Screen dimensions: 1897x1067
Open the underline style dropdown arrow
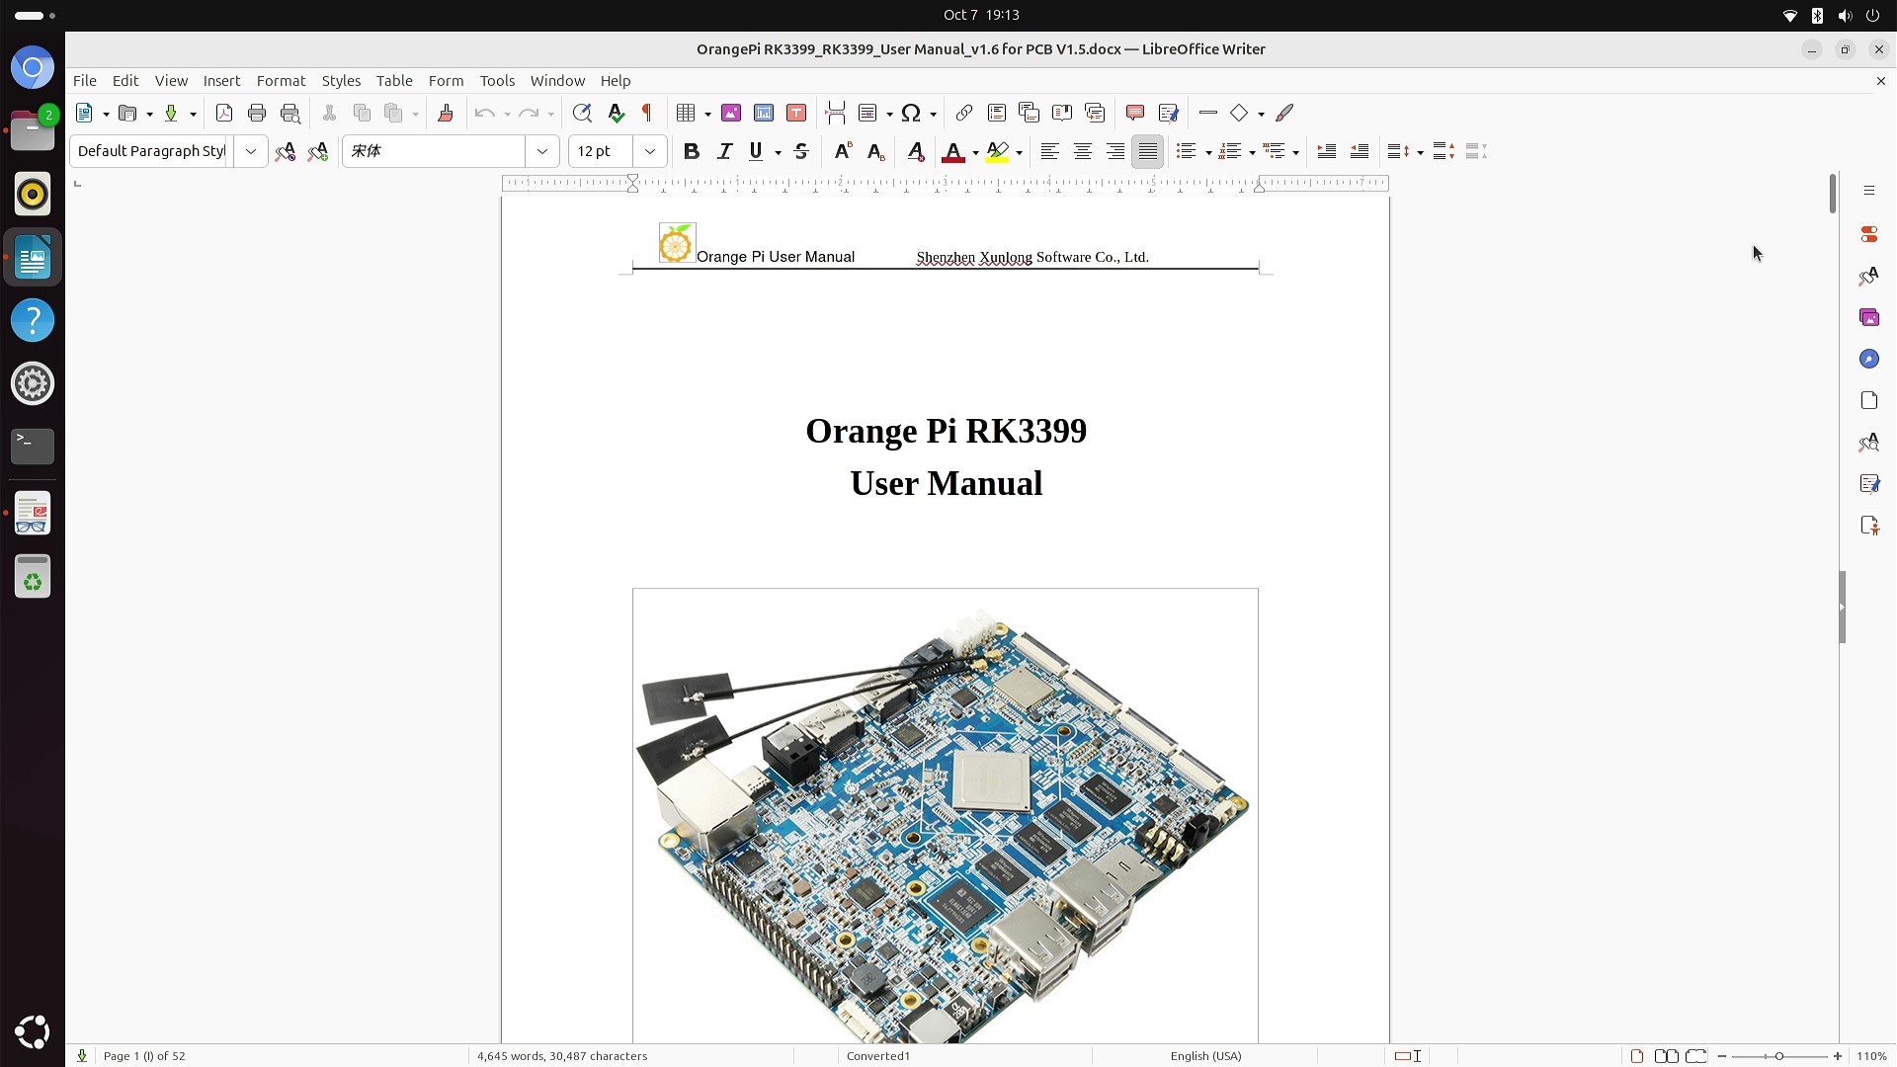coord(779,152)
